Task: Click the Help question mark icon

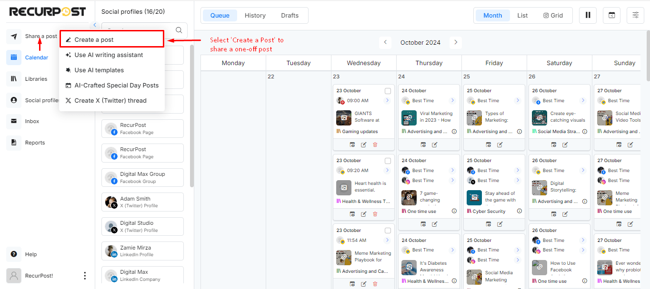Action: tap(14, 254)
